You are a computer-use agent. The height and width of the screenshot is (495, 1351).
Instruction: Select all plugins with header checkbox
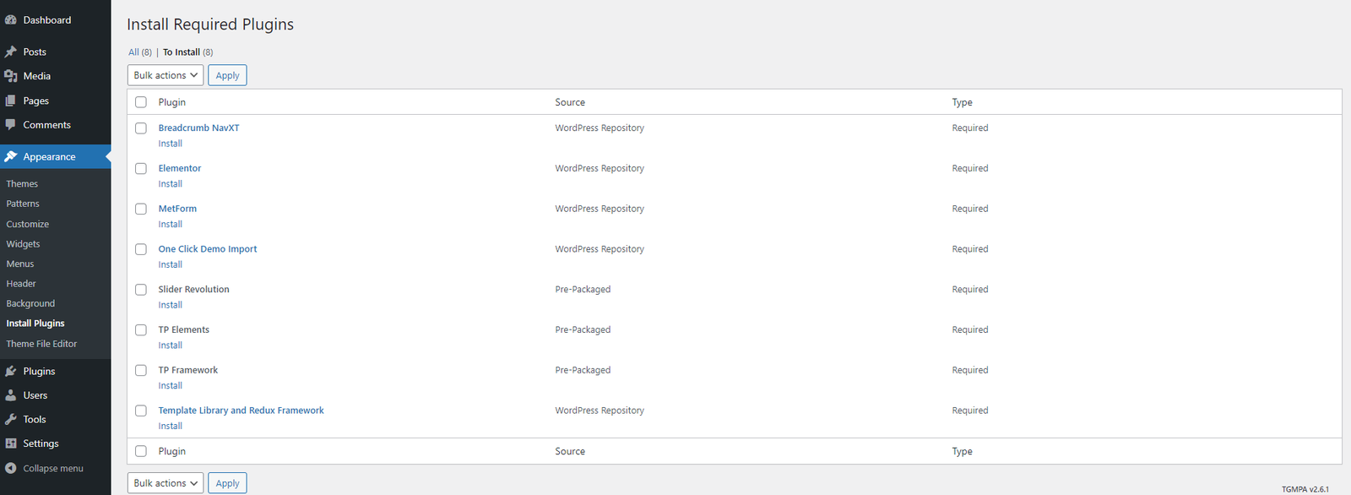click(141, 102)
